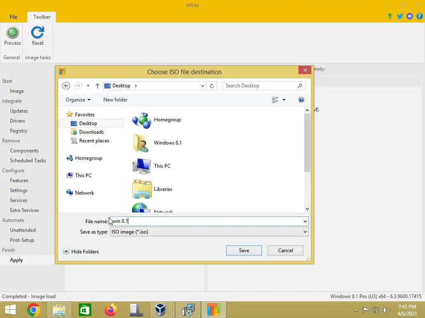Open recent locations dropdown arrow
This screenshot has width=425, height=318.
point(88,86)
